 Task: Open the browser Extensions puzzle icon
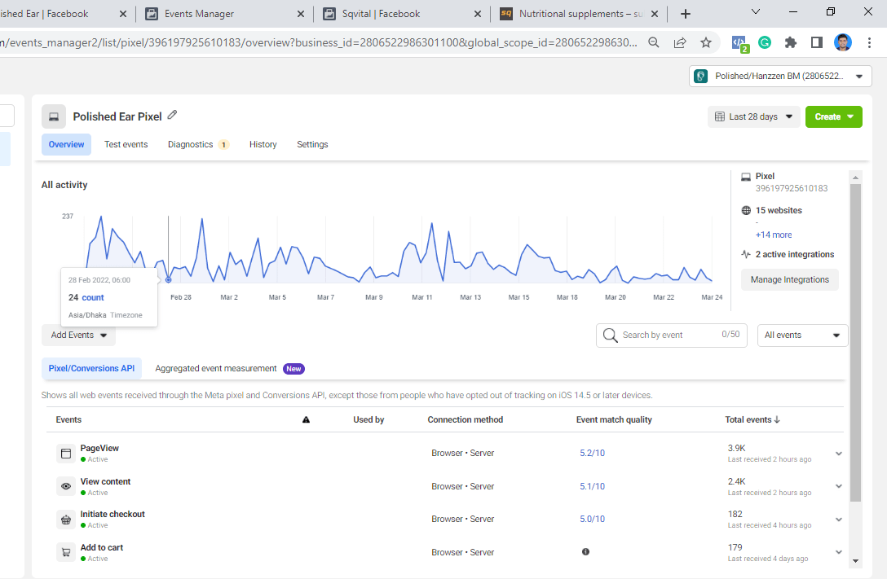[790, 42]
